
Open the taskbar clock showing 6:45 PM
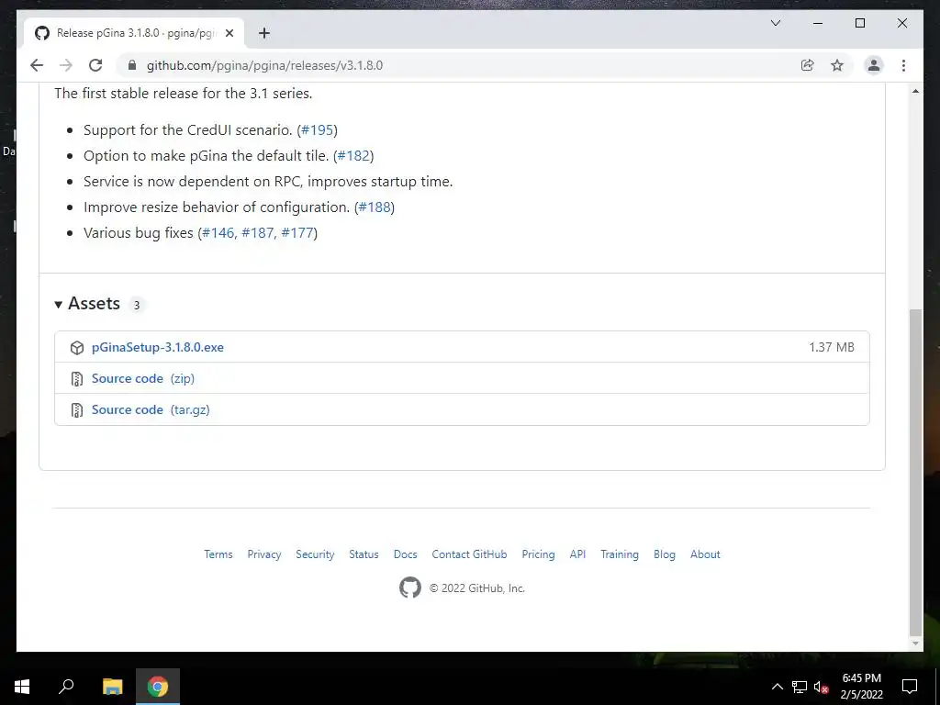(861, 687)
